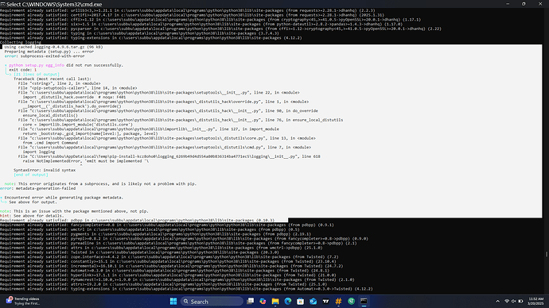
Task: Open the clock and date flyout
Action: 535,301
